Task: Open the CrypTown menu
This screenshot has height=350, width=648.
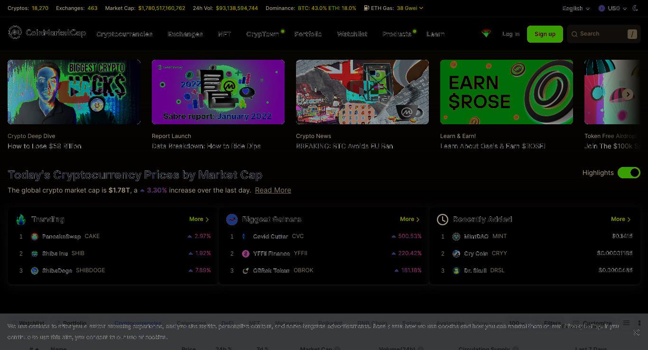Action: click(x=262, y=34)
